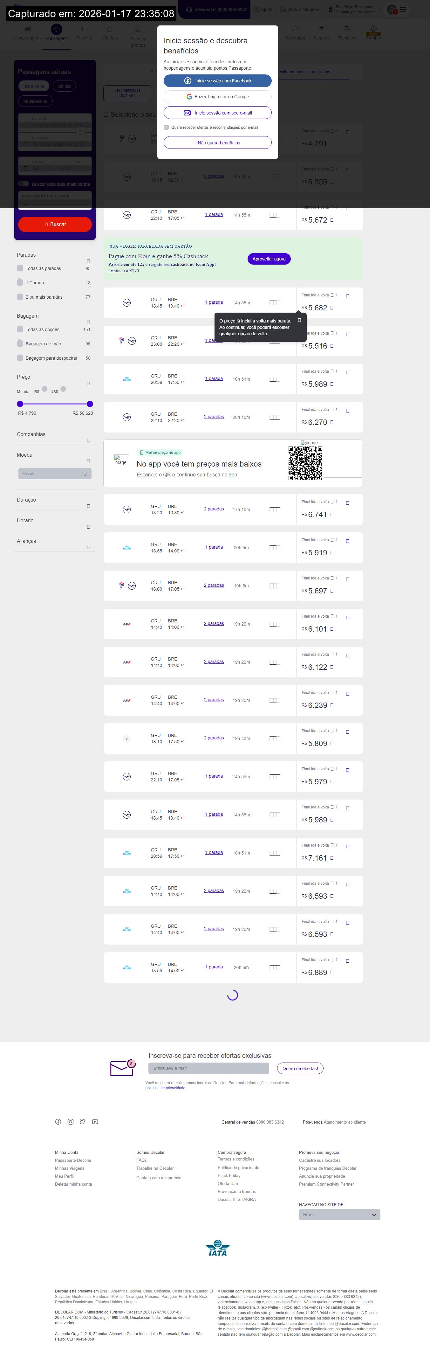
Task: Open the Instagram icon in the footer
Action: (70, 1121)
